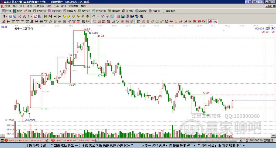Expand the 日 period dropdown arrow
Viewport: 276px width, 148px height.
(x=6, y=16)
